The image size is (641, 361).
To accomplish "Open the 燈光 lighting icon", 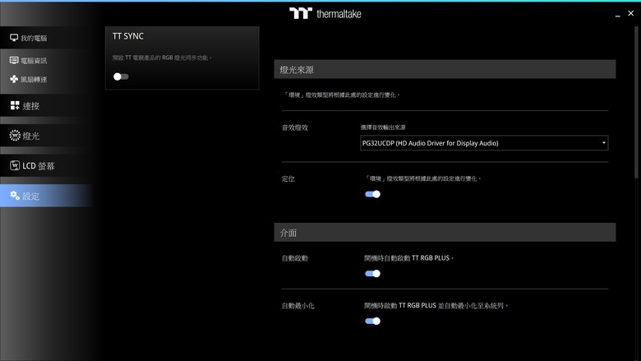I will pyautogui.click(x=15, y=136).
